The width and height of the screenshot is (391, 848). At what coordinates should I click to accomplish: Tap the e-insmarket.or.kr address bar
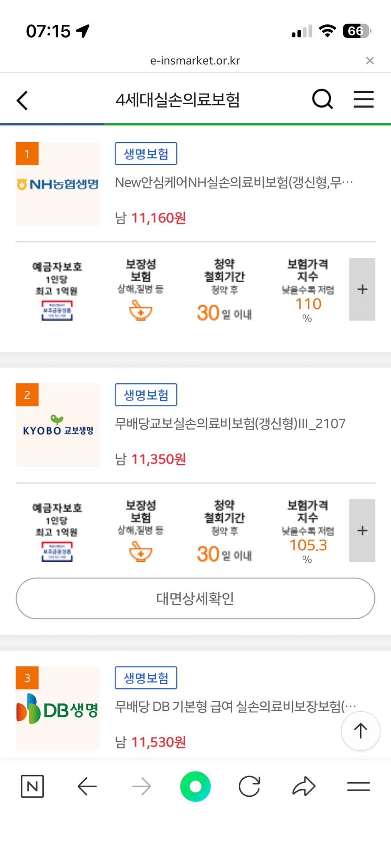point(195,61)
